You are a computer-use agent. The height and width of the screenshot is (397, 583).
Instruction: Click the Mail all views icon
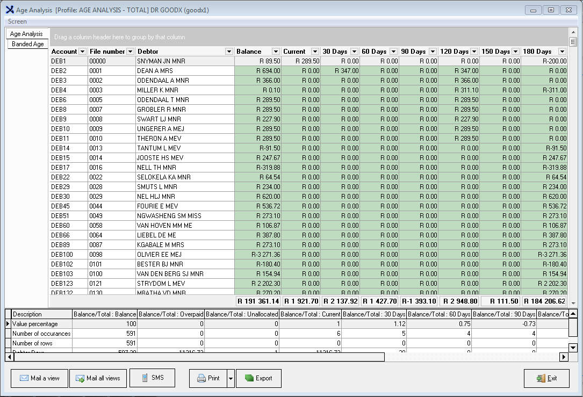click(80, 378)
